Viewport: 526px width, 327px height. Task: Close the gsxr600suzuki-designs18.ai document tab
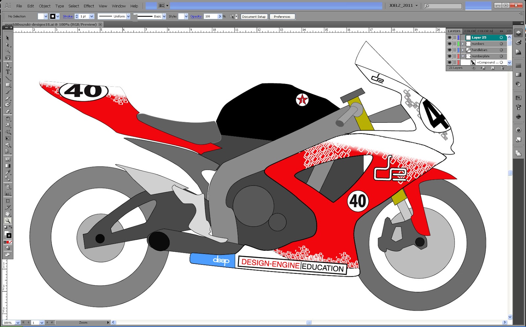click(100, 24)
